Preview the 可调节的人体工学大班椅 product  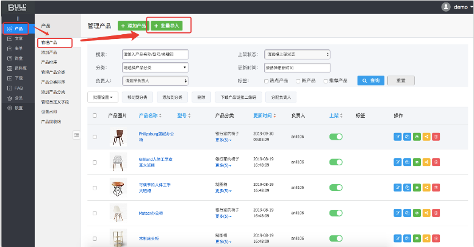[417, 187]
